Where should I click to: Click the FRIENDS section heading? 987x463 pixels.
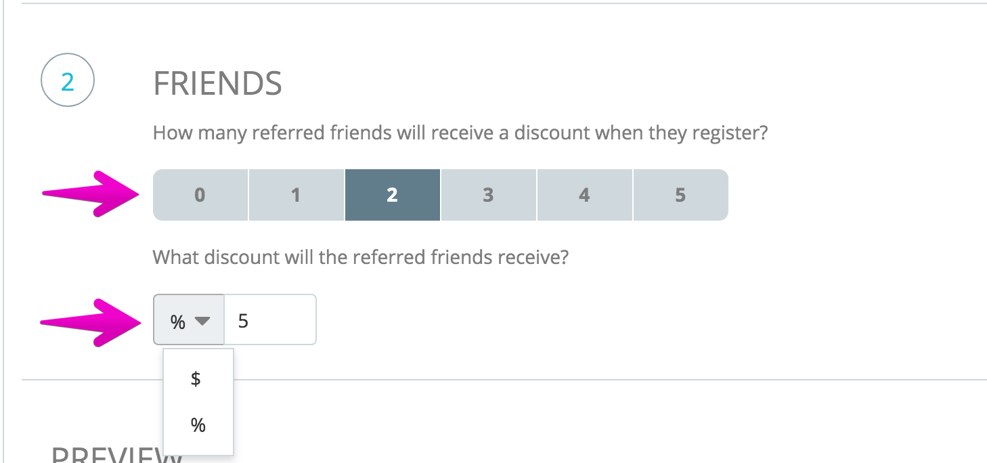click(218, 84)
